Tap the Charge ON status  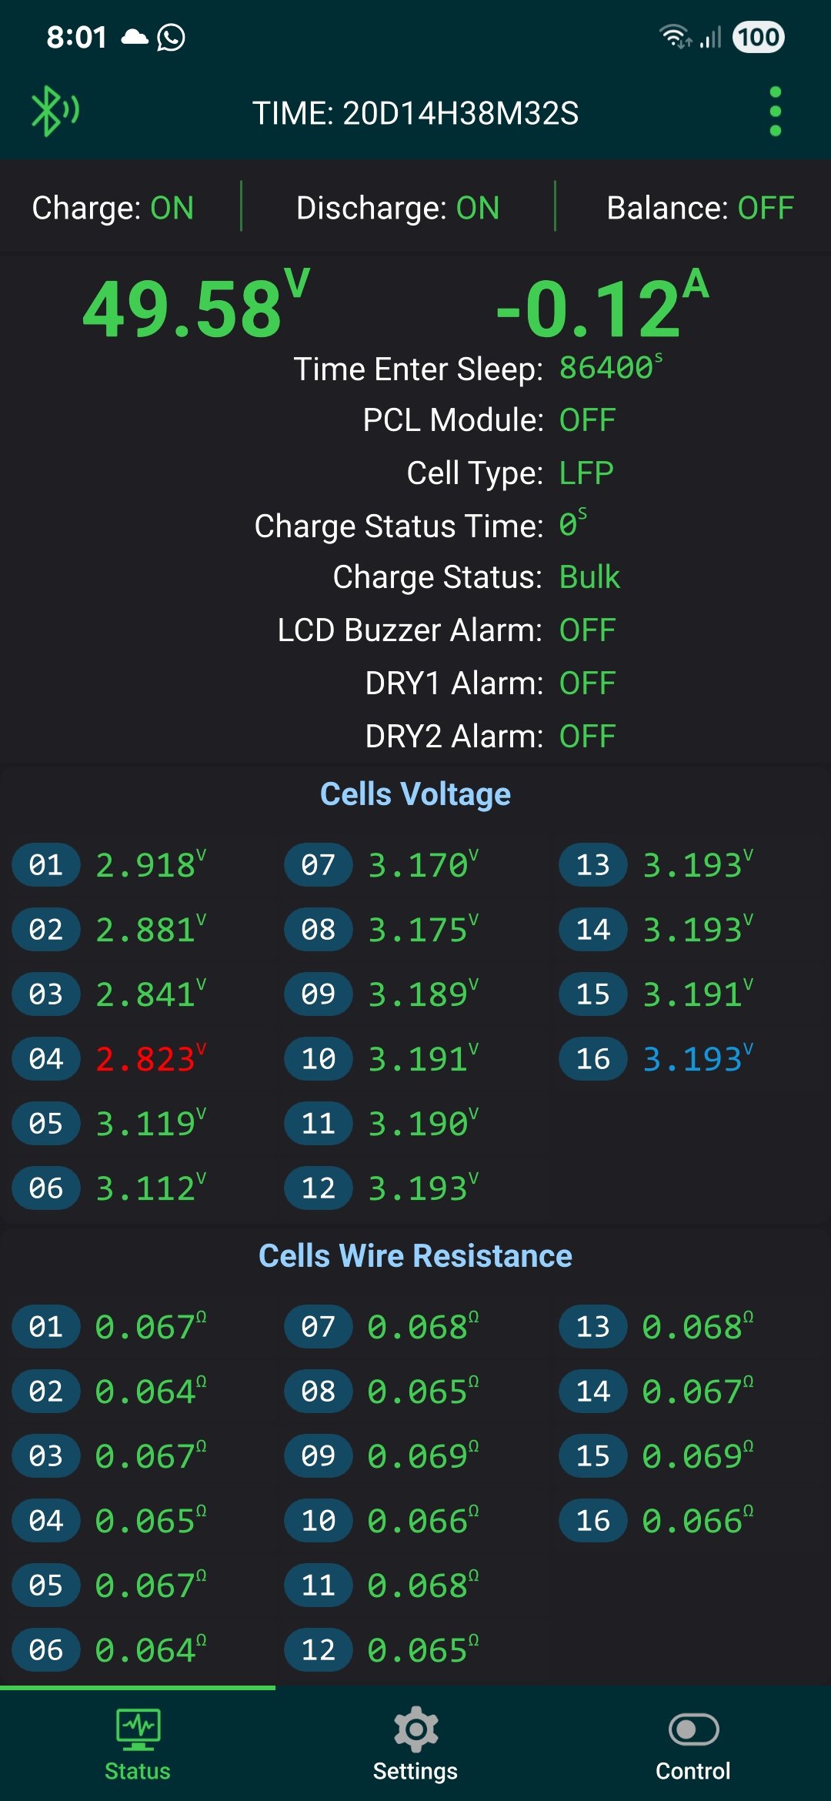113,208
